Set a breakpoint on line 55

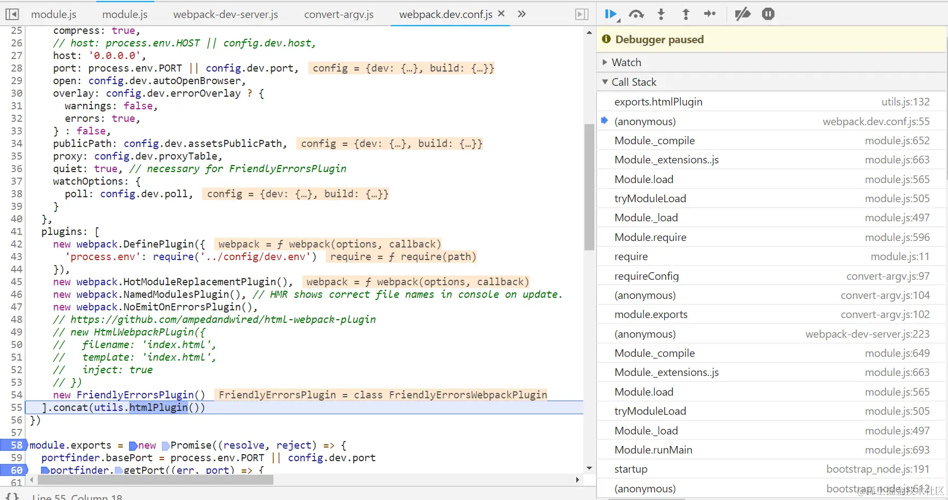pos(16,408)
